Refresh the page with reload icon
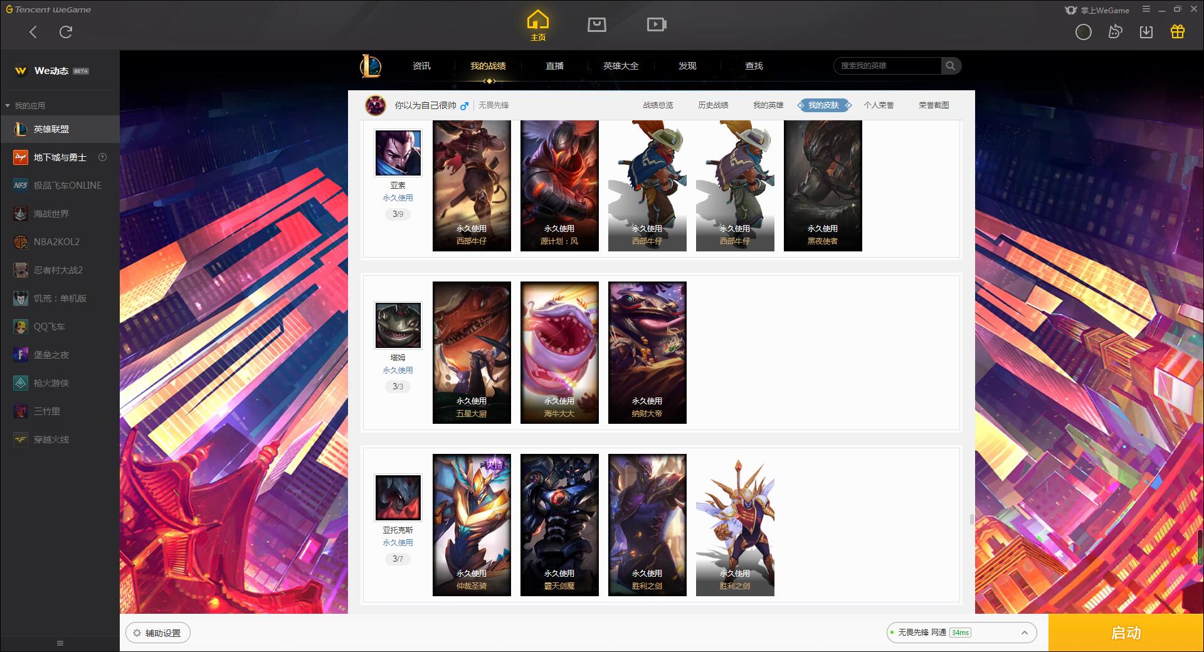Image resolution: width=1204 pixels, height=652 pixels. coord(66,32)
